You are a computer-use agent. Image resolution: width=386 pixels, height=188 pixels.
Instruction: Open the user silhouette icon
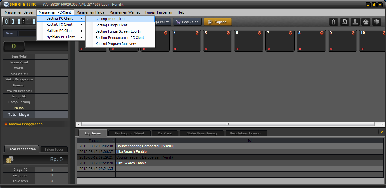355,22
